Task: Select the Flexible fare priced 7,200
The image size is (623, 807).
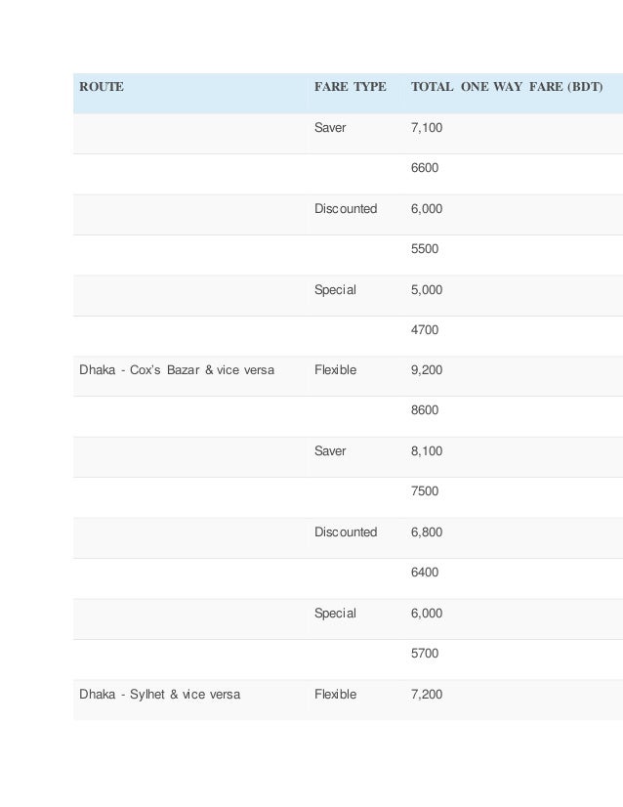Action: point(335,695)
